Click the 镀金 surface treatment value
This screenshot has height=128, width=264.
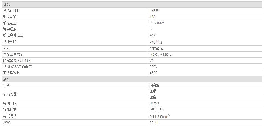[153, 97]
